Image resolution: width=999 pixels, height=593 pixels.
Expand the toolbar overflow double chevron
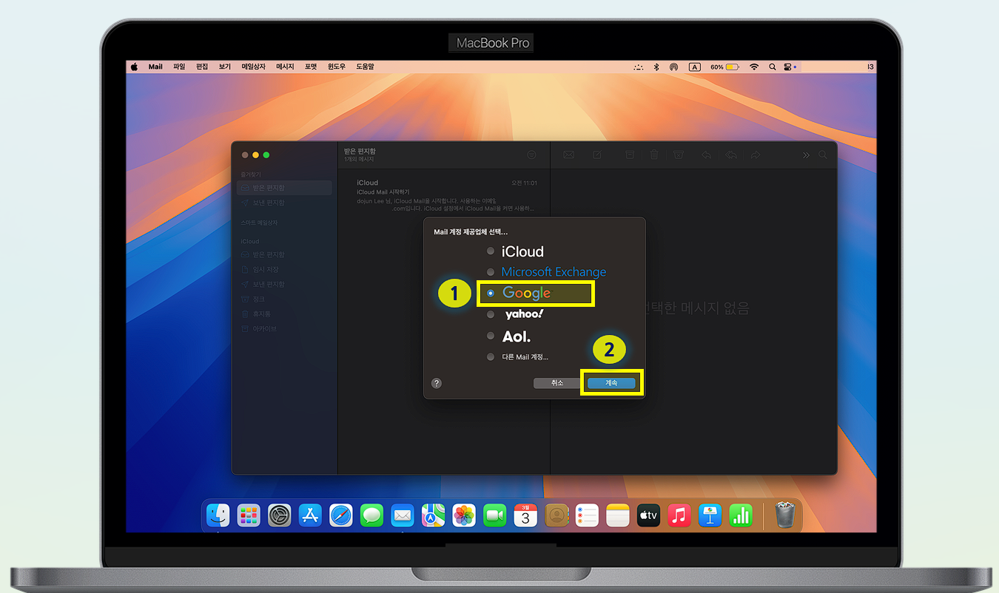click(806, 155)
